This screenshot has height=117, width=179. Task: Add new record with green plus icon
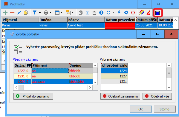pyautogui.click(x=5, y=13)
